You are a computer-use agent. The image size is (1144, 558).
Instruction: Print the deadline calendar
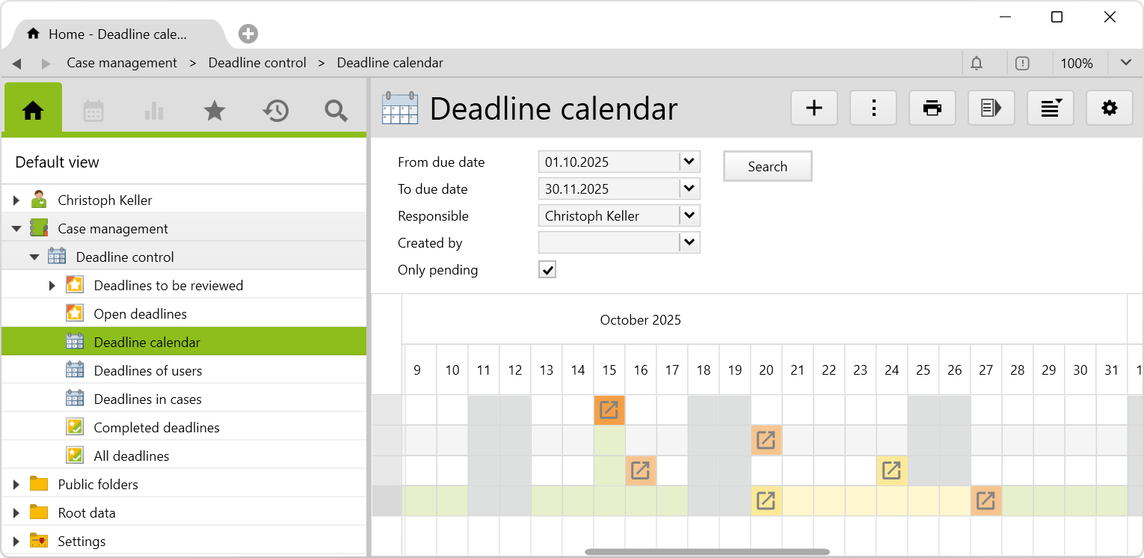[932, 108]
